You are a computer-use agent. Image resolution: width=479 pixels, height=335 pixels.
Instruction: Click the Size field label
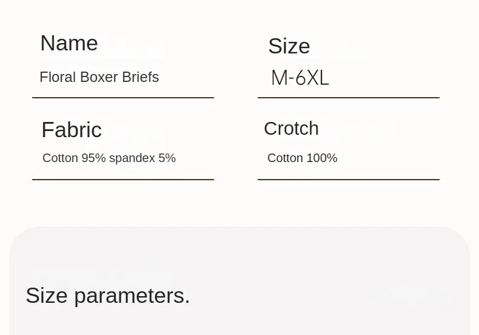coord(289,46)
